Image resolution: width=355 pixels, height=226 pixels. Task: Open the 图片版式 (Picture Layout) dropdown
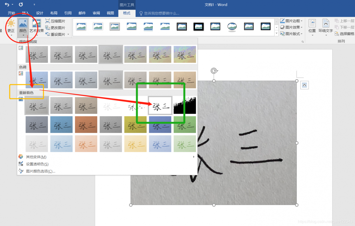tap(291, 34)
